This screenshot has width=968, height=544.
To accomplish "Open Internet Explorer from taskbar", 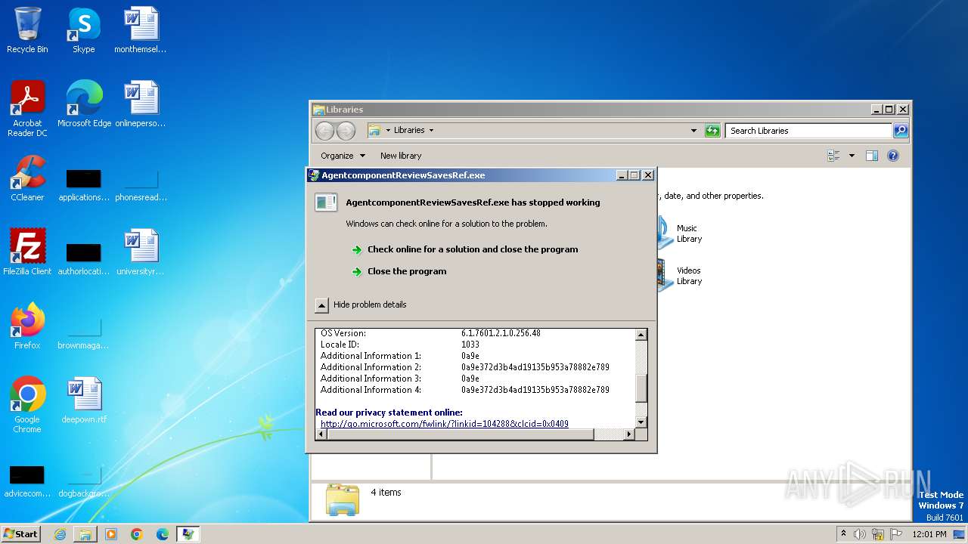I will pyautogui.click(x=60, y=534).
